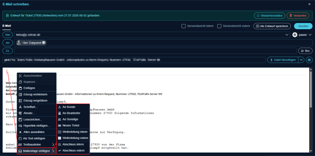The height and width of the screenshot is (156, 315).
Task: Select An Kunde mail template
Action: [x=73, y=107]
